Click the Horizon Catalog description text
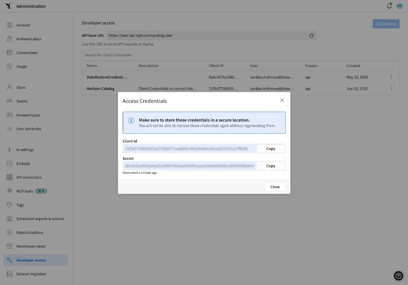 167,88
